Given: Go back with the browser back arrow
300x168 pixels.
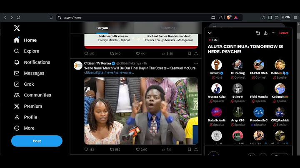Looking at the screenshot, I should click(5, 17).
